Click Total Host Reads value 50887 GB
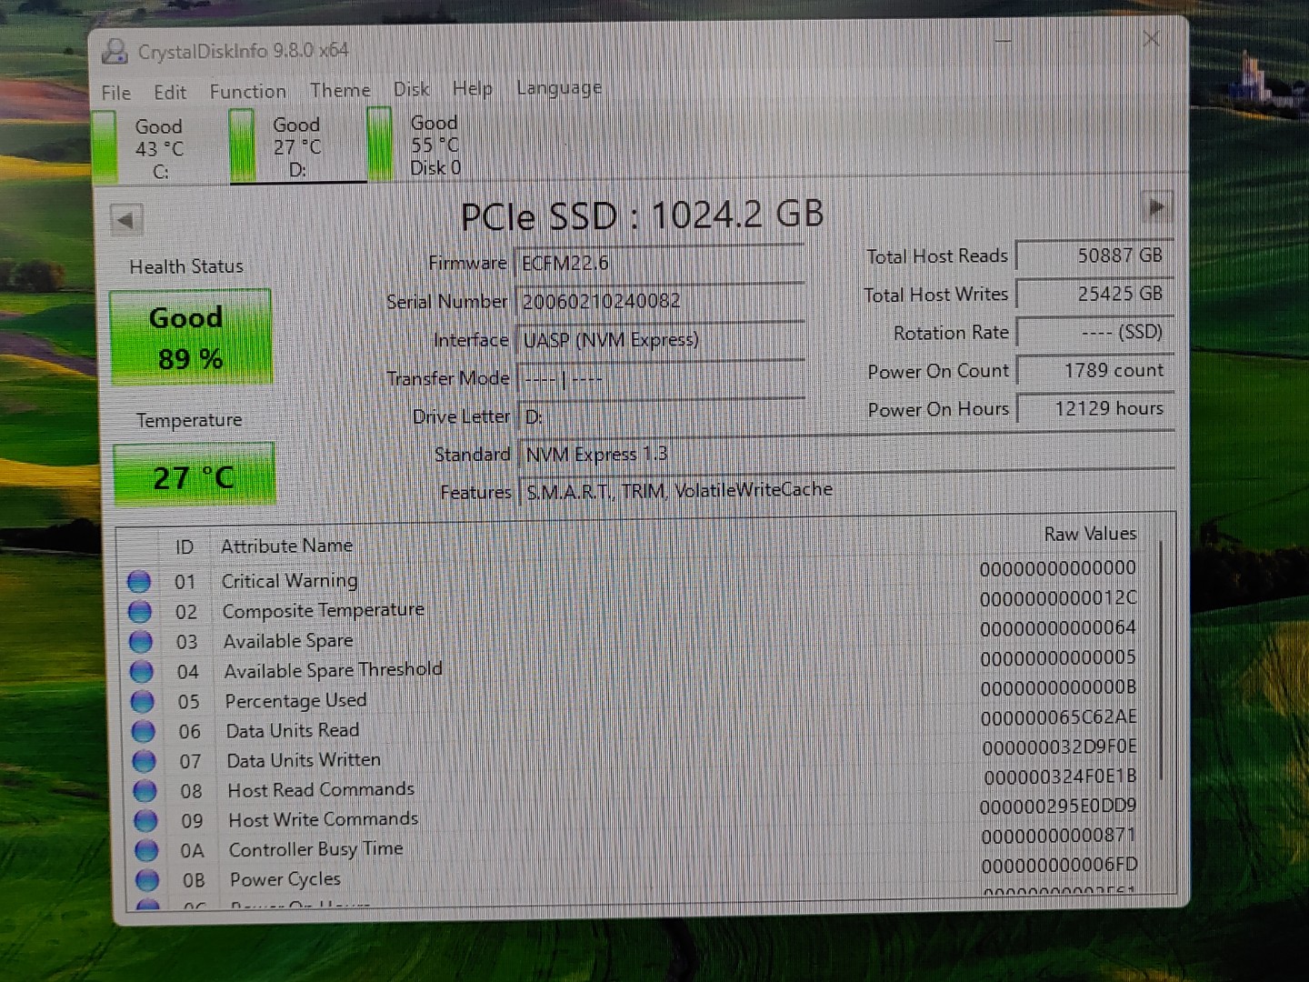Viewport: 1309px width, 982px height. click(1094, 256)
